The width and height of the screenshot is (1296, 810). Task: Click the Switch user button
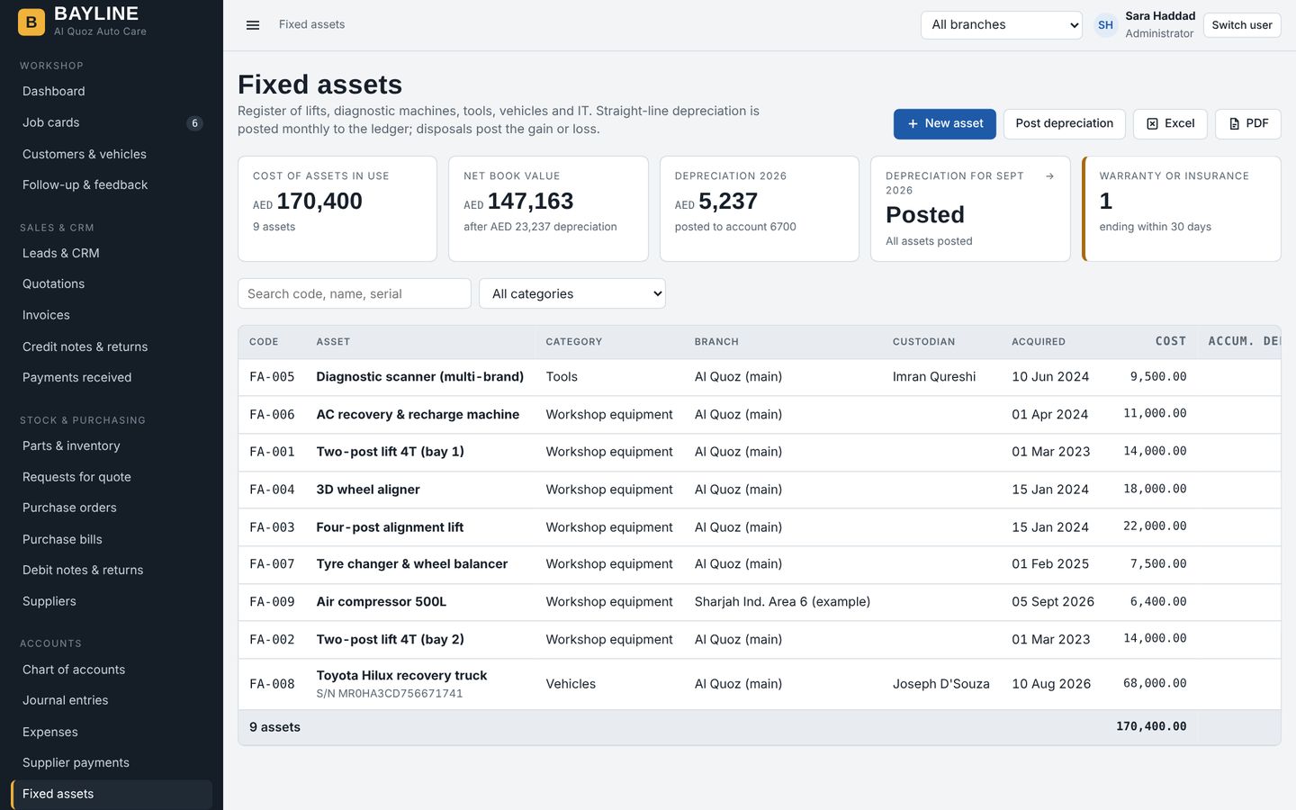coord(1241,25)
